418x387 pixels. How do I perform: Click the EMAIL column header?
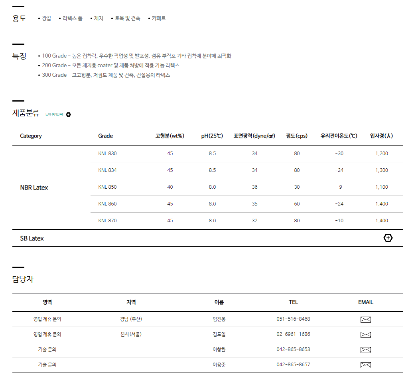tap(365, 302)
